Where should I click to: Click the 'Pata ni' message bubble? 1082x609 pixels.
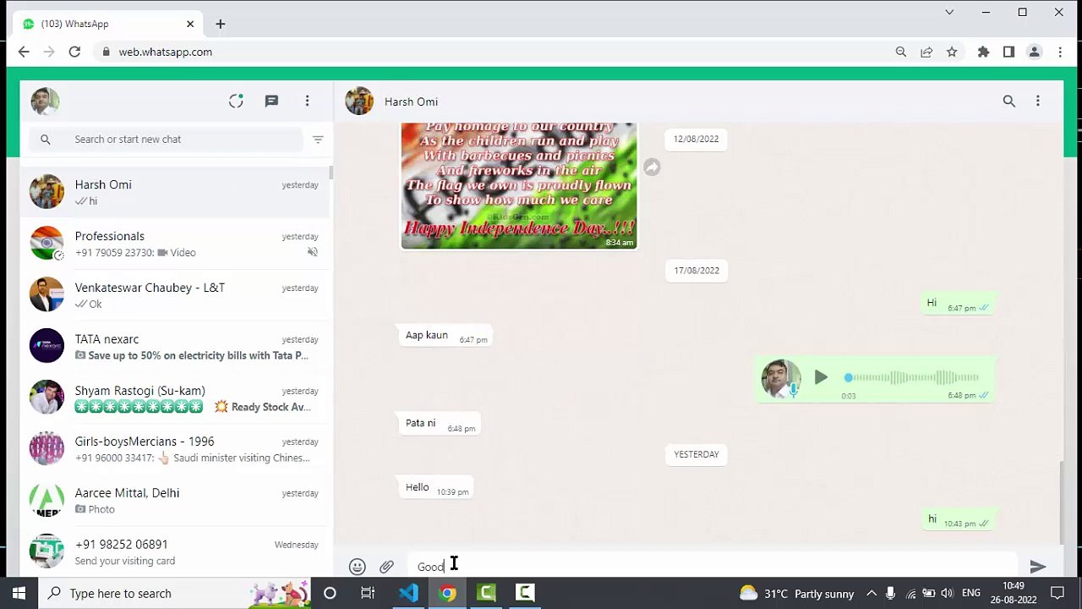439,424
